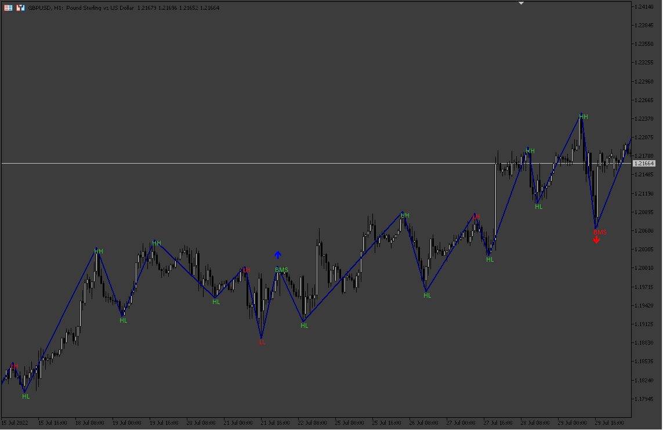The width and height of the screenshot is (663, 430).
Task: Click the 29 Jul 16:00 time label
Action: tap(609, 423)
